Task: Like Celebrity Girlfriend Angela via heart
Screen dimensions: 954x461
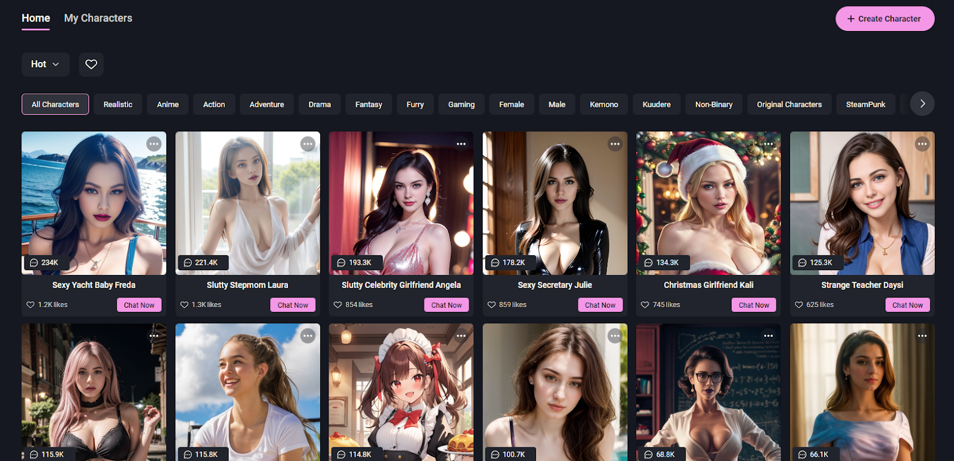Action: coord(338,305)
